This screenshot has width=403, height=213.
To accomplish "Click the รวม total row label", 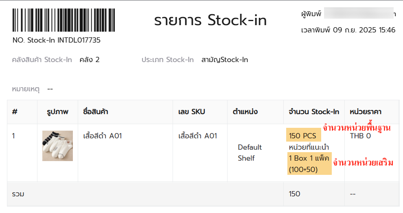I will click(18, 194).
